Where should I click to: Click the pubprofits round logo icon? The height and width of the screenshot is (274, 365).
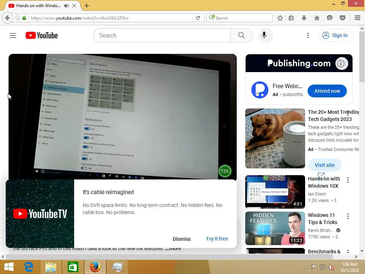(x=260, y=90)
